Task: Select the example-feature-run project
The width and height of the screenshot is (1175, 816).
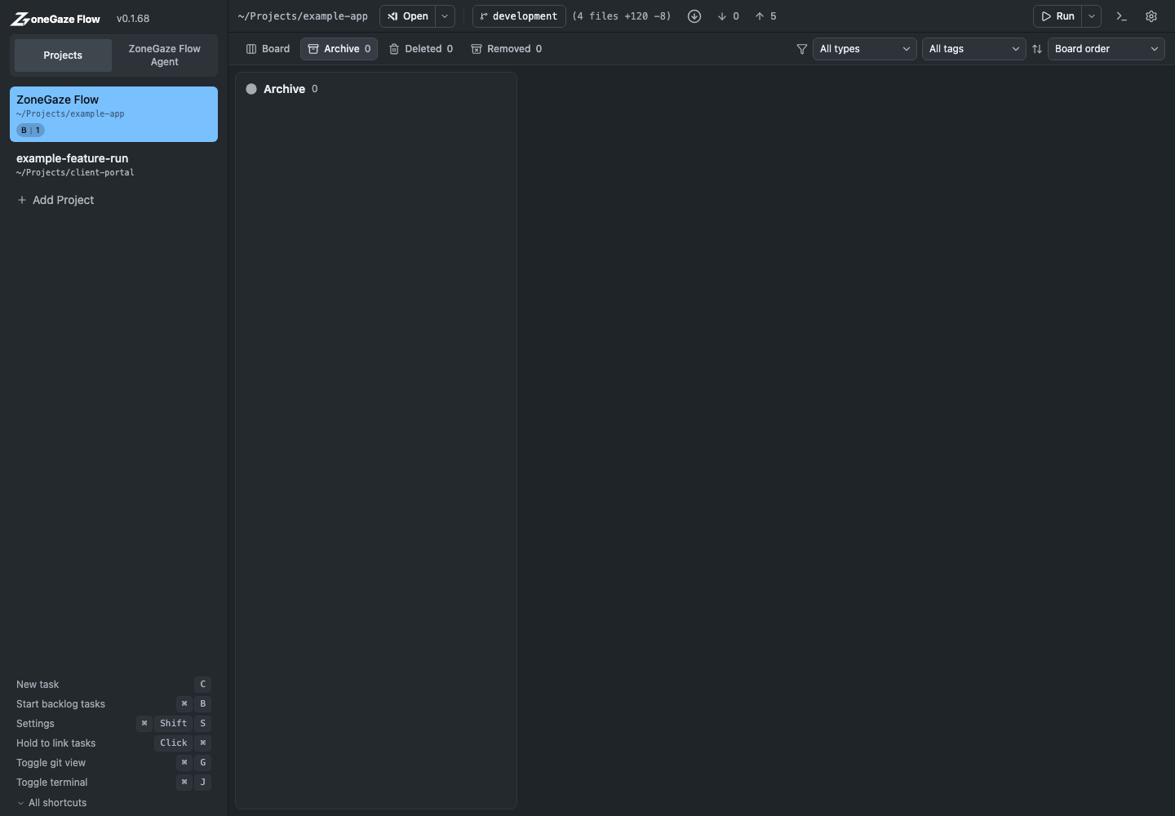Action: point(113,165)
